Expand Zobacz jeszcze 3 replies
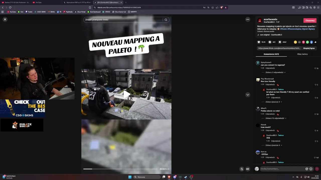Viewport: 321px width, 180px height. coord(274,102)
